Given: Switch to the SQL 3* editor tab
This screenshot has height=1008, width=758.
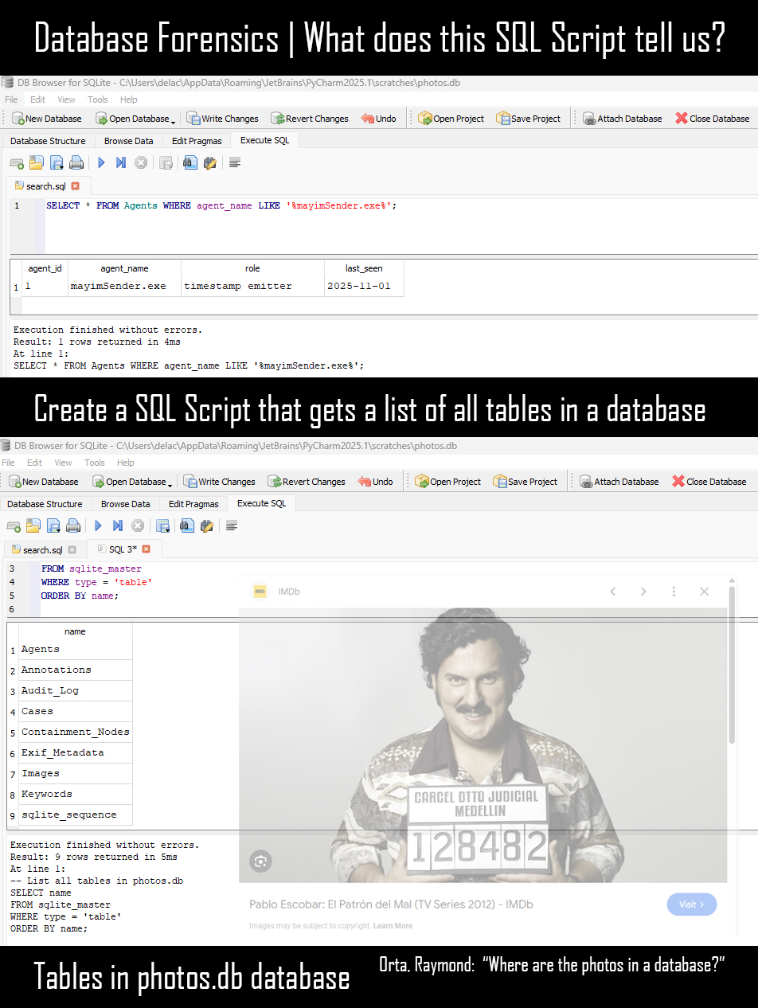Looking at the screenshot, I should coord(122,549).
